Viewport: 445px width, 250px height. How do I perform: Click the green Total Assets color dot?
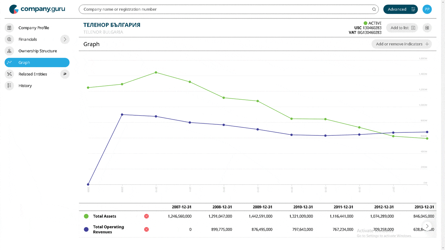pyautogui.click(x=86, y=216)
